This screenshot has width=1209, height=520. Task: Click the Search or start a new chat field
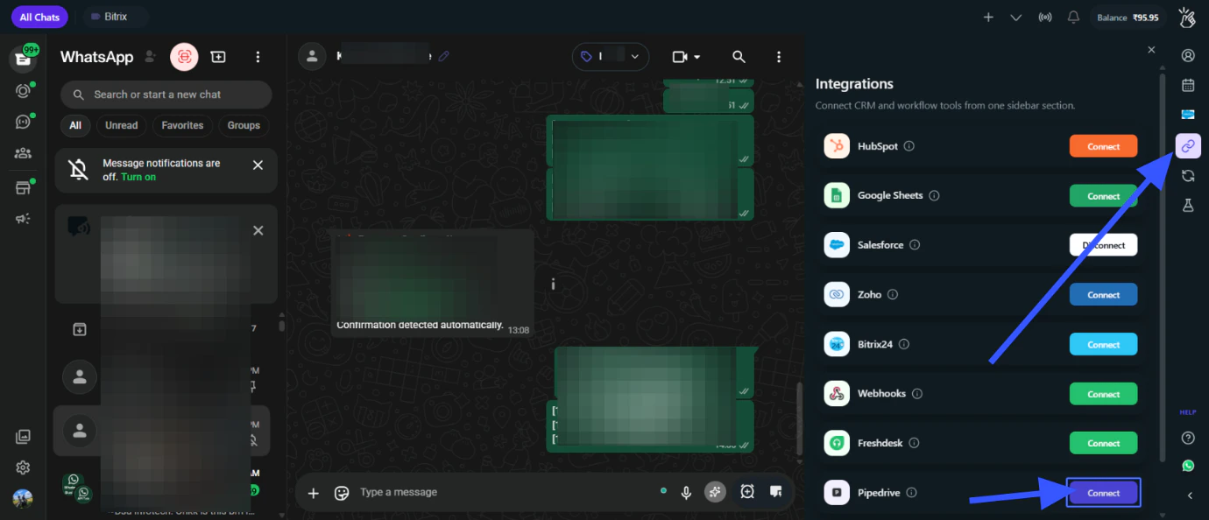(x=166, y=95)
